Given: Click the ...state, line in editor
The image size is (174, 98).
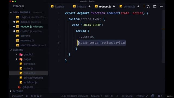Looking at the screenshot, I should click(x=87, y=37).
